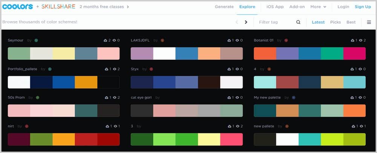Viewport: 377px width, 153px height.
Task: Select dark brown swatch in Styx palette
Action: (209, 82)
